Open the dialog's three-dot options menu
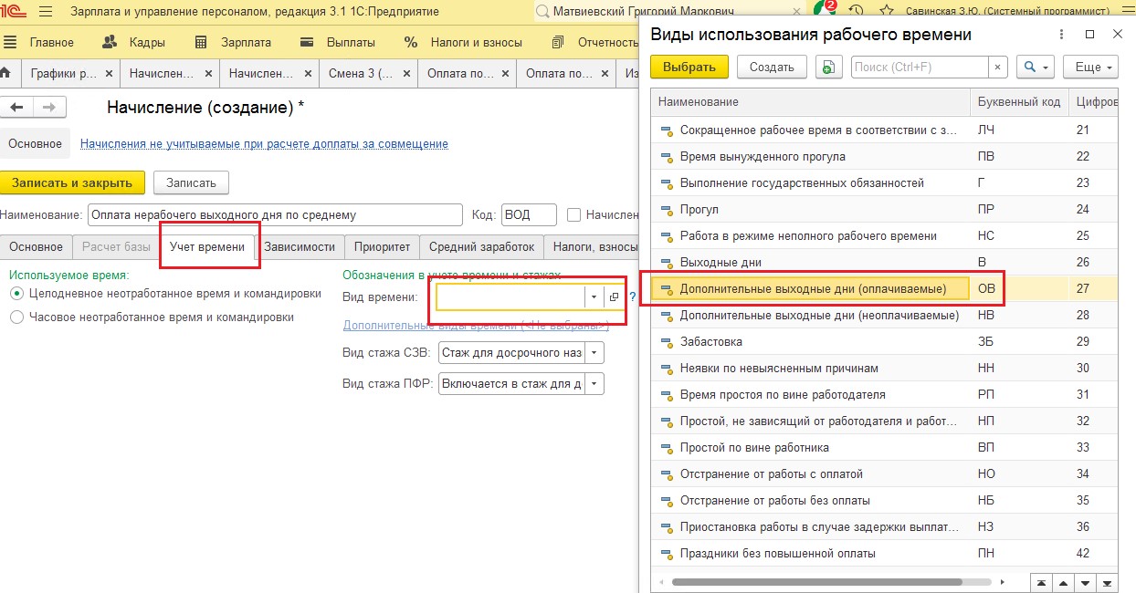 [1061, 35]
